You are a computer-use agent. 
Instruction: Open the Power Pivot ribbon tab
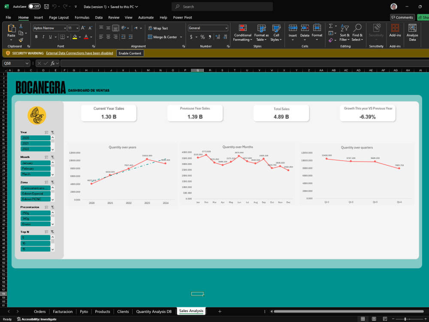coord(182,18)
